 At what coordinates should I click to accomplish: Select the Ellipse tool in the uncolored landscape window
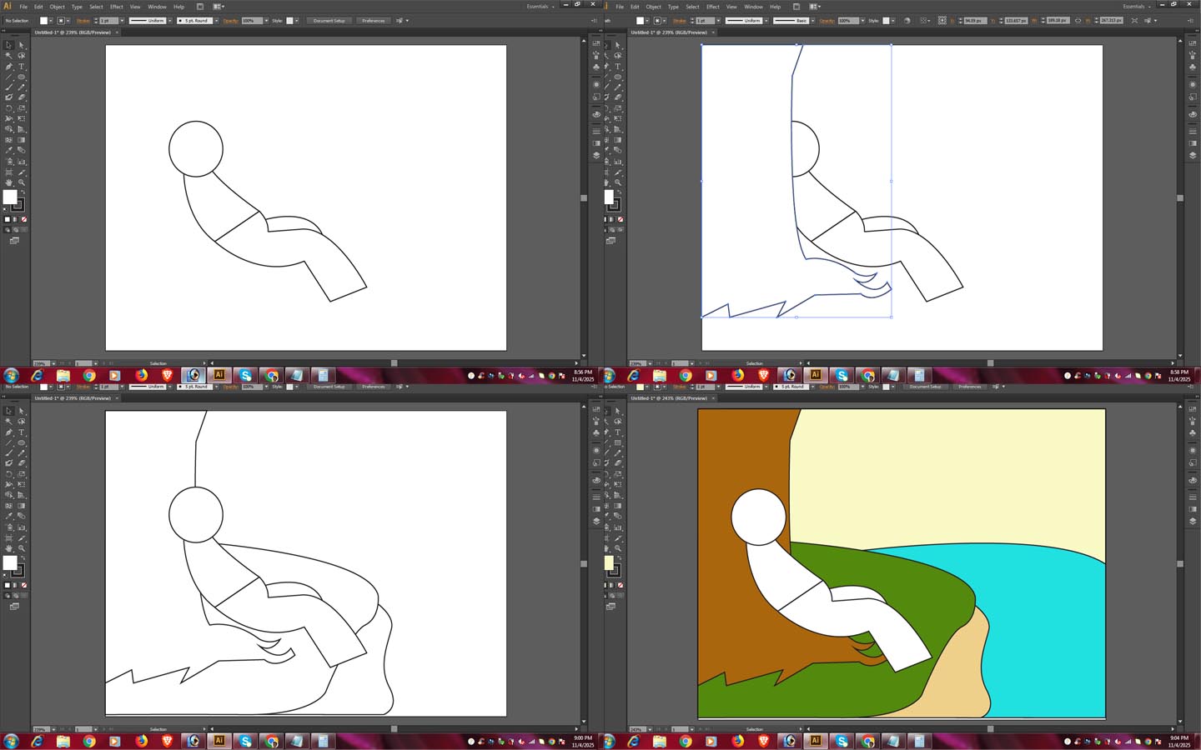[22, 442]
